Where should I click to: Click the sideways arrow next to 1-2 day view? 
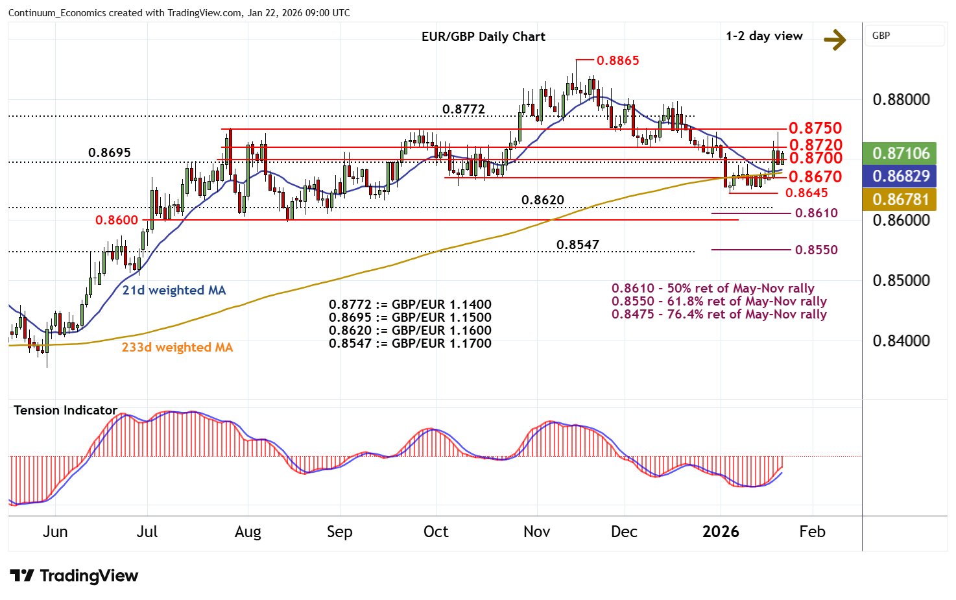[835, 40]
